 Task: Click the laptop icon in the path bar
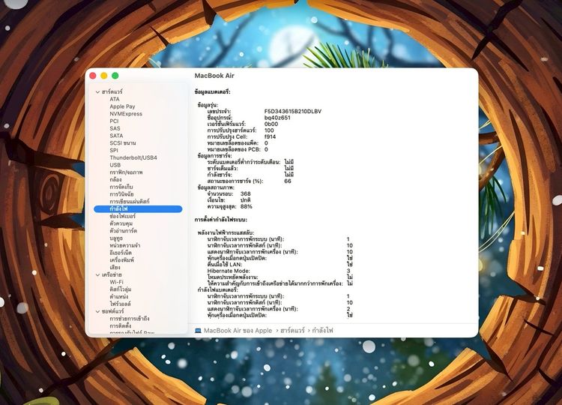pyautogui.click(x=198, y=330)
